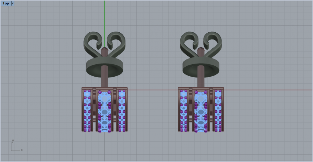Click the red X axis line between earrings

point(153,90)
